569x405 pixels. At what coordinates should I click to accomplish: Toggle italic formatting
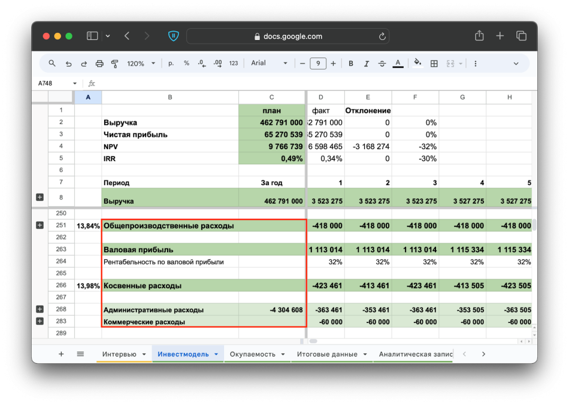tap(367, 64)
